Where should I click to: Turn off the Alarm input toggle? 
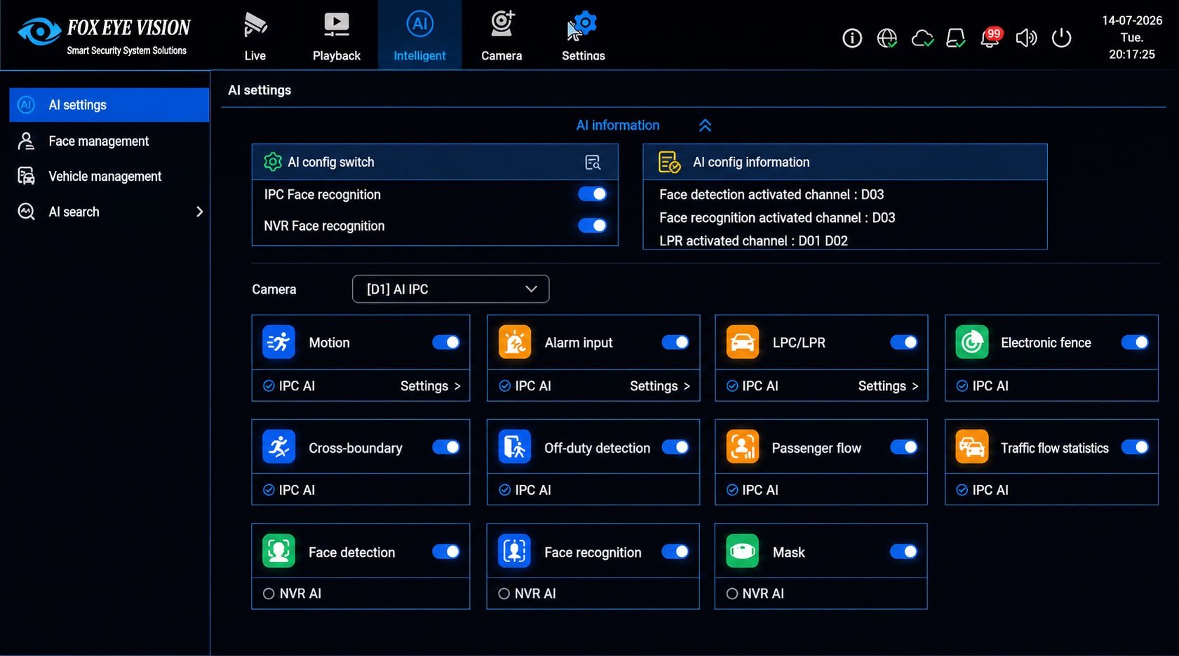point(675,342)
